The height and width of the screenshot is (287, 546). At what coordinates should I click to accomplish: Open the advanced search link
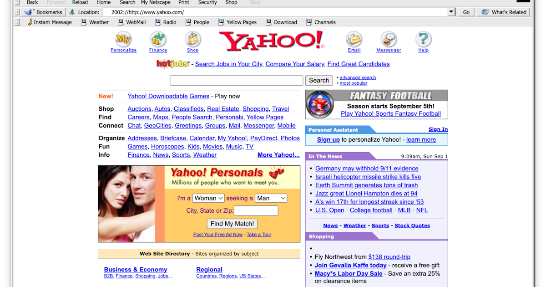click(x=358, y=77)
